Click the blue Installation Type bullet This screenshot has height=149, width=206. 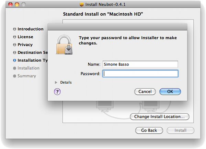pos(14,60)
